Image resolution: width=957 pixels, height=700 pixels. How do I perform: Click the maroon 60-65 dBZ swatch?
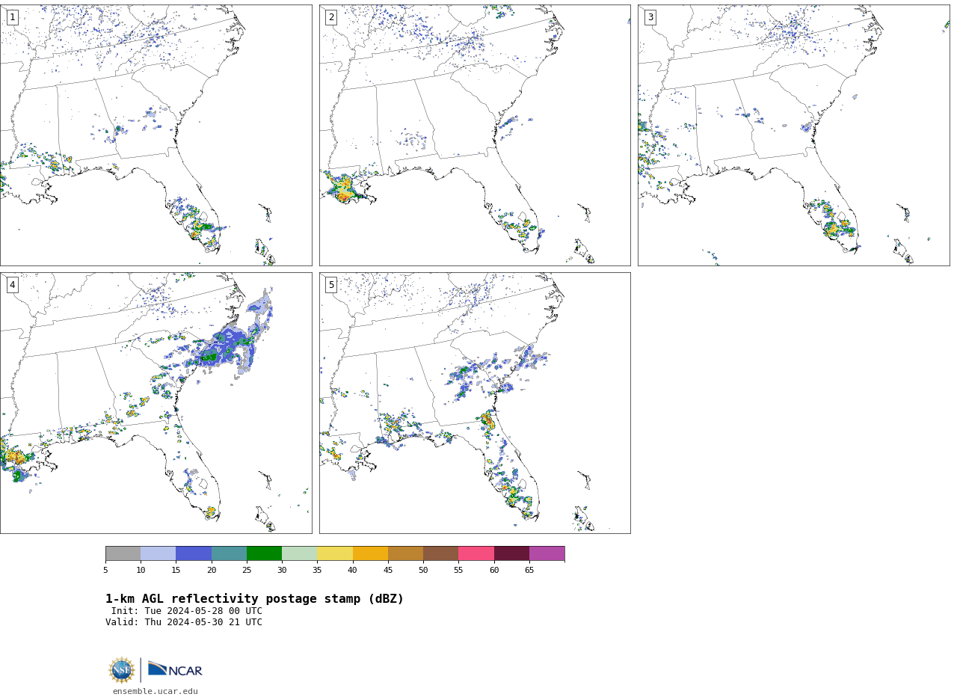click(511, 553)
